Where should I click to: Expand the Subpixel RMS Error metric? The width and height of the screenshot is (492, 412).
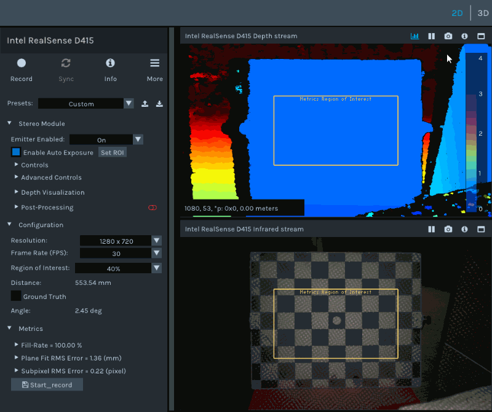(x=17, y=370)
